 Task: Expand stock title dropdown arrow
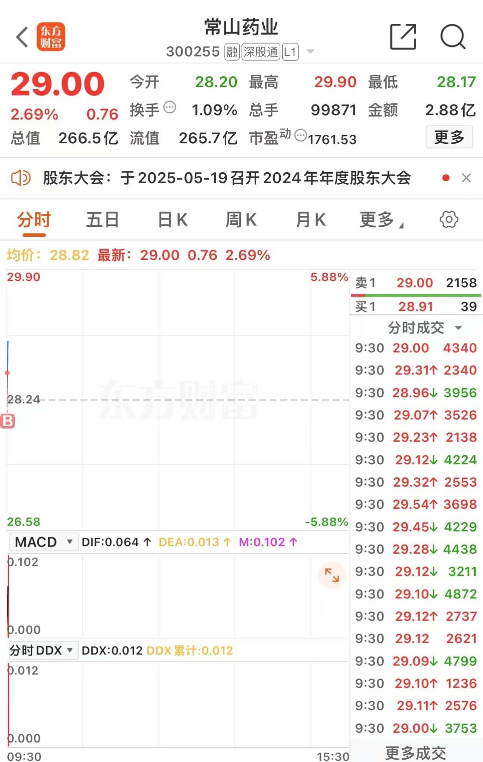[x=310, y=51]
